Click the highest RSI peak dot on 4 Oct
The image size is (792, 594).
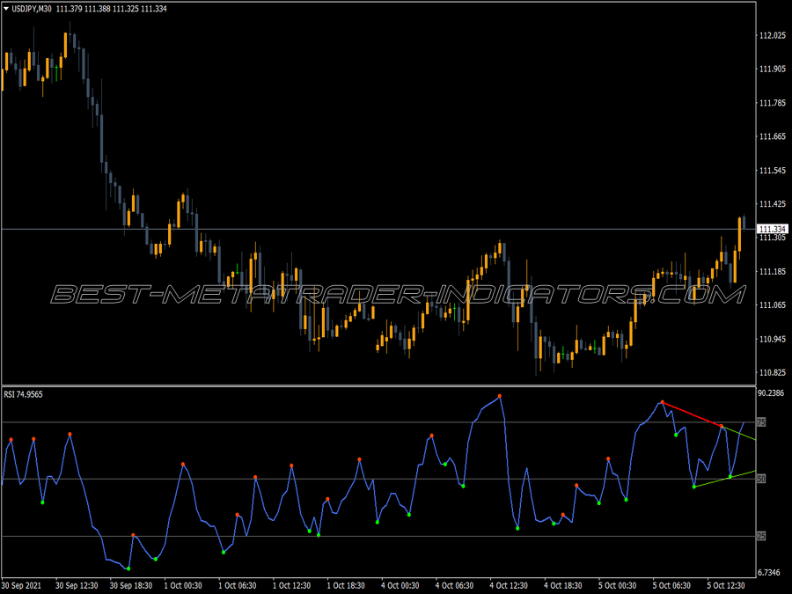500,396
